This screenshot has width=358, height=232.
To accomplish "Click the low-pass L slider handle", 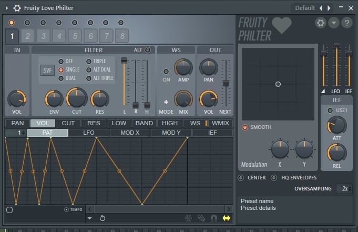I will (124, 60).
